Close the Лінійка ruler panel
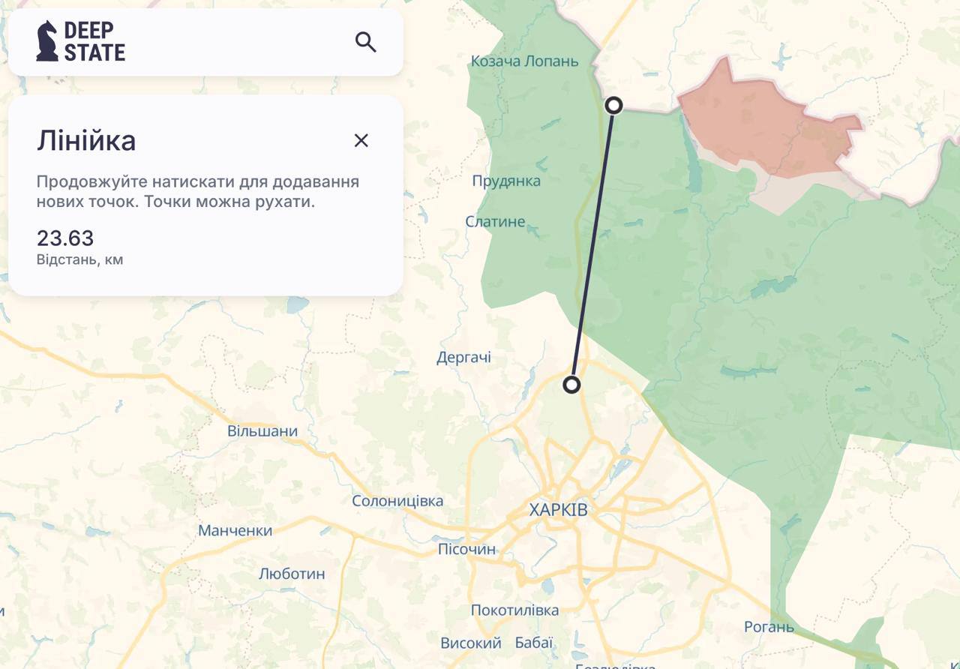960x669 pixels. (361, 140)
